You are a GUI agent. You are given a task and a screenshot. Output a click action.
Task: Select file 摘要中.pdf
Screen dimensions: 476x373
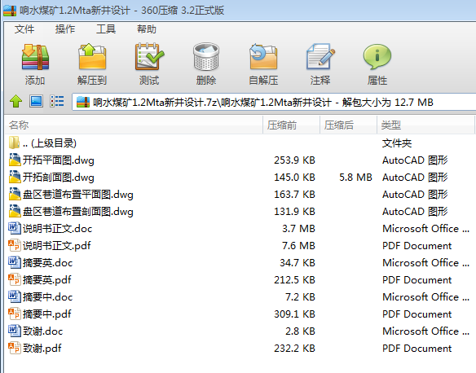(240, 314)
